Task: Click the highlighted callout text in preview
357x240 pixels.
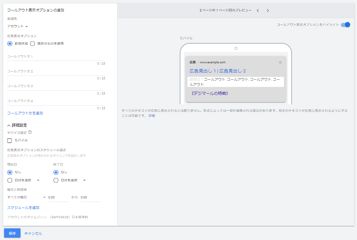Action: (x=236, y=82)
